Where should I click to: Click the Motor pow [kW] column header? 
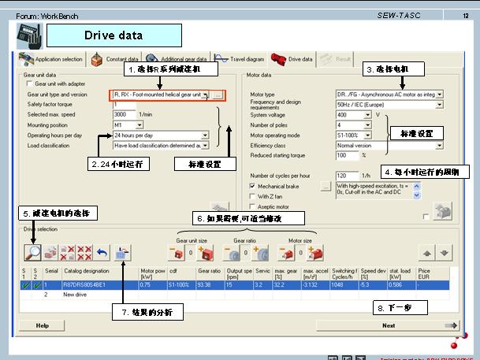pyautogui.click(x=153, y=274)
